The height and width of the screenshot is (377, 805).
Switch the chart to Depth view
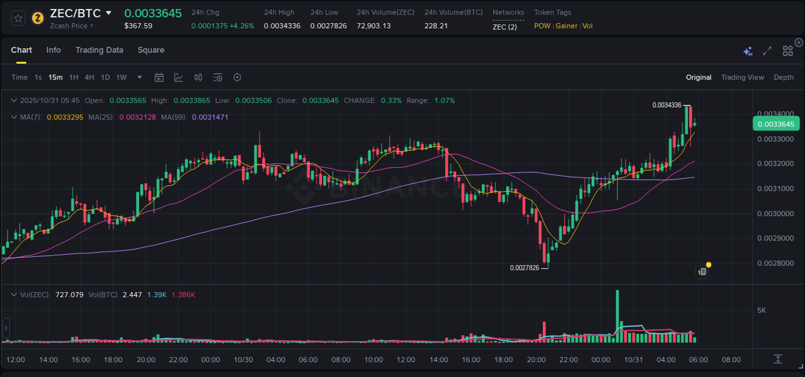[x=784, y=77]
